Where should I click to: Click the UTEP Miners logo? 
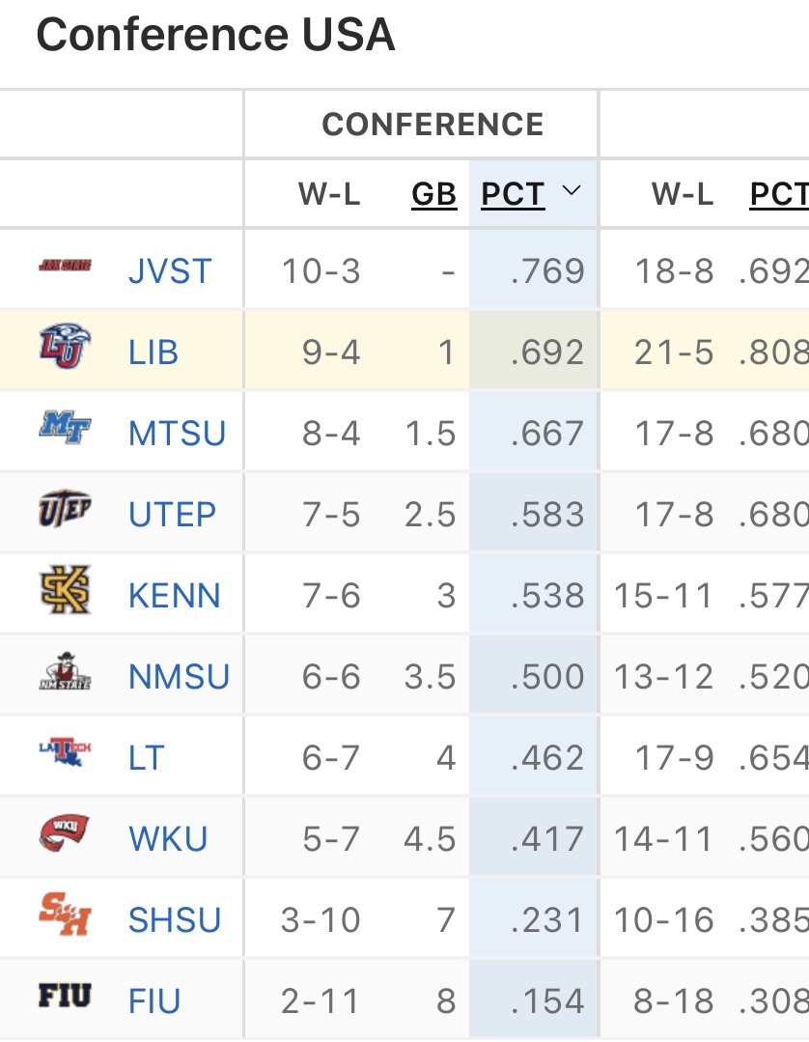point(65,509)
